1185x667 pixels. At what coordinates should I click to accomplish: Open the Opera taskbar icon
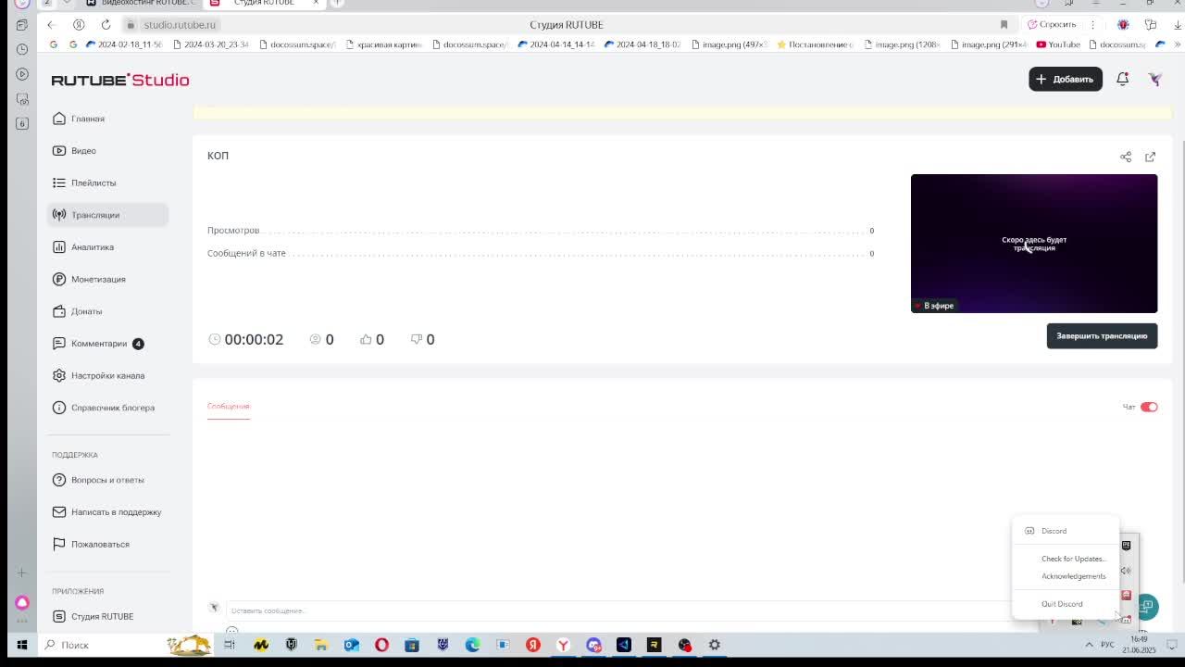click(381, 645)
